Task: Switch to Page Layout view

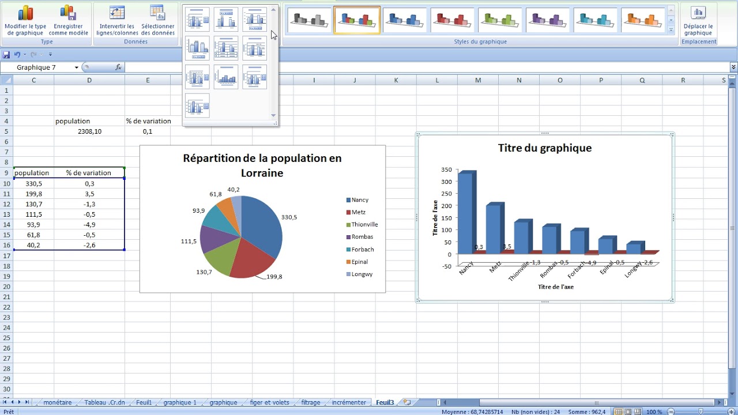Action: click(628, 412)
